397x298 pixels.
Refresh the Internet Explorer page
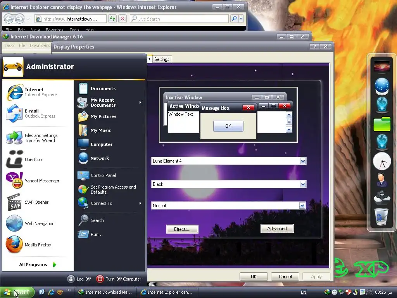pos(112,19)
